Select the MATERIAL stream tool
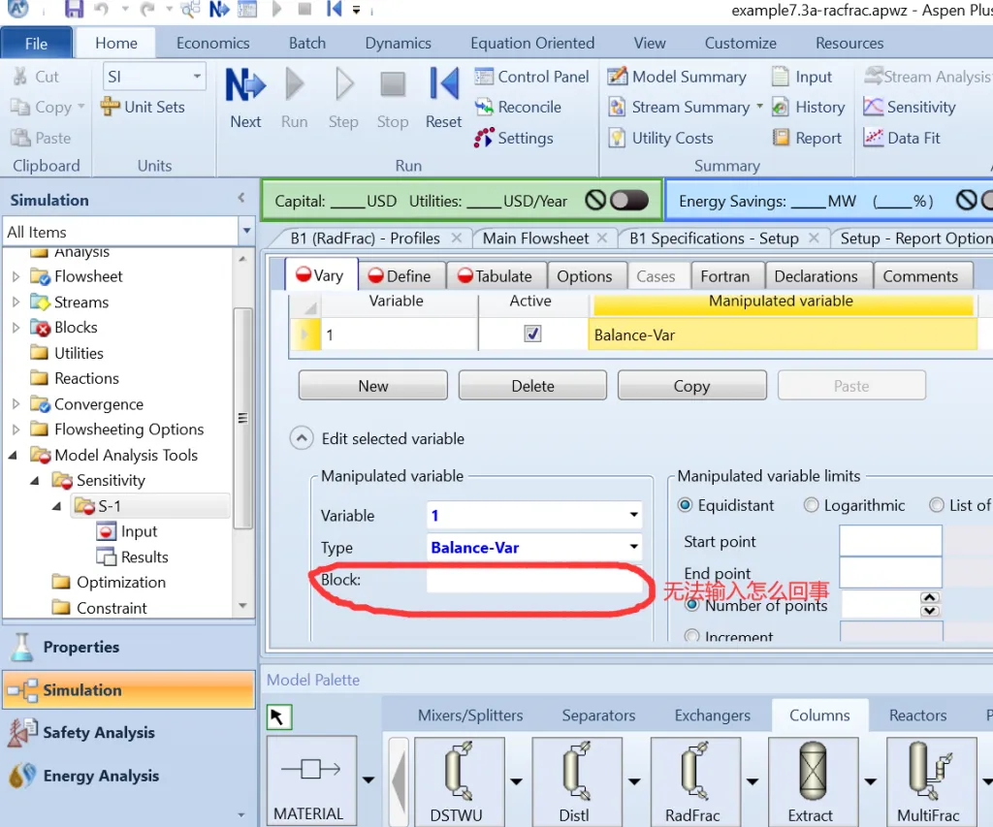The image size is (993, 827). (x=311, y=780)
